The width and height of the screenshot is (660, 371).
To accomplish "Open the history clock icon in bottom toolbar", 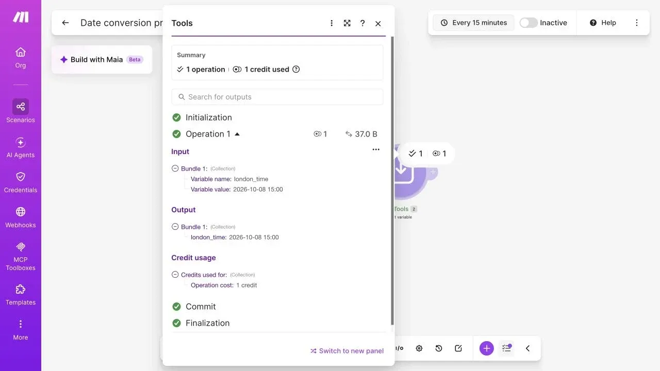I will 439,348.
